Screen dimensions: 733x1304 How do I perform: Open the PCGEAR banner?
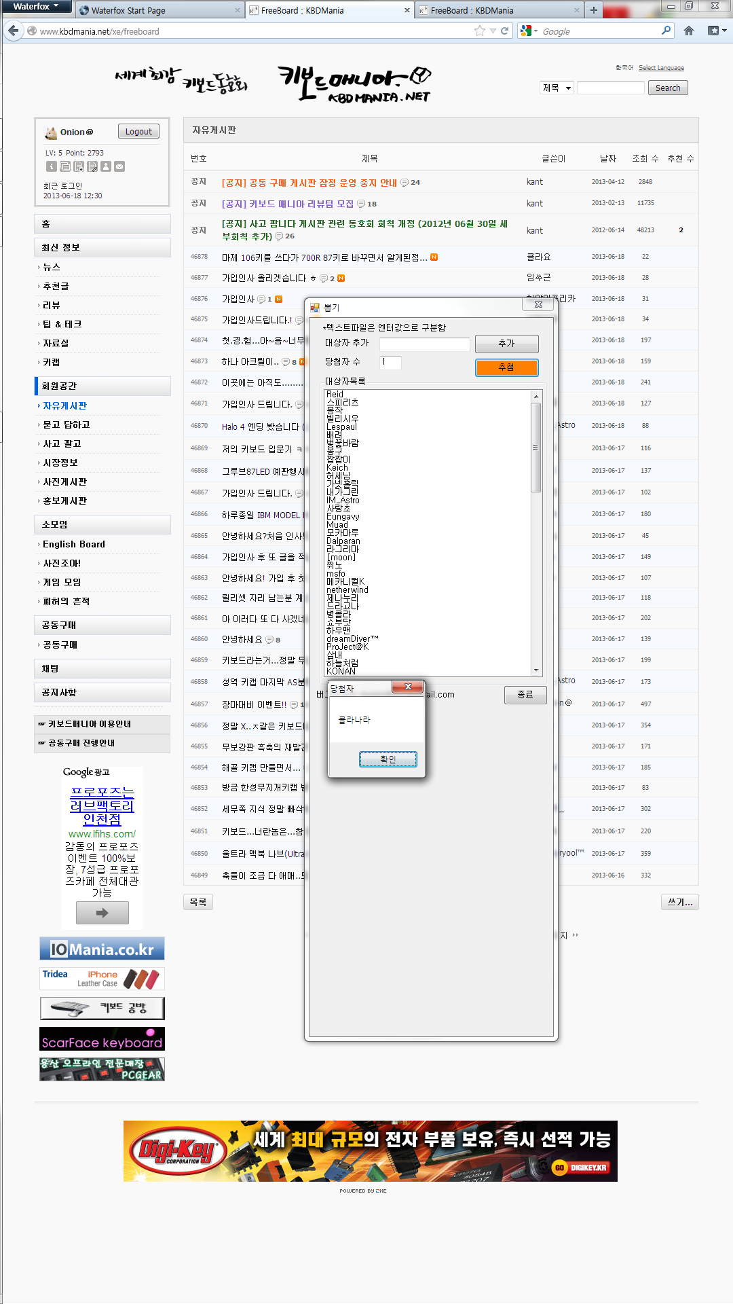[x=102, y=1069]
